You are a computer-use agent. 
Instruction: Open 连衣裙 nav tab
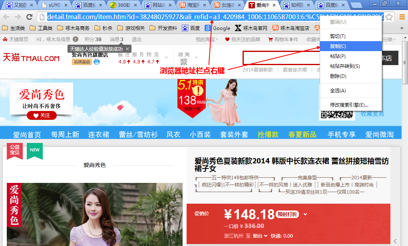click(99, 135)
